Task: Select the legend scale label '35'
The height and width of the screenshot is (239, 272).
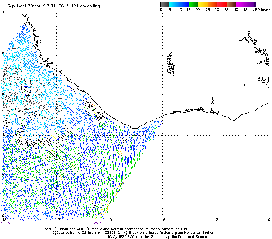Action: click(x=226, y=10)
